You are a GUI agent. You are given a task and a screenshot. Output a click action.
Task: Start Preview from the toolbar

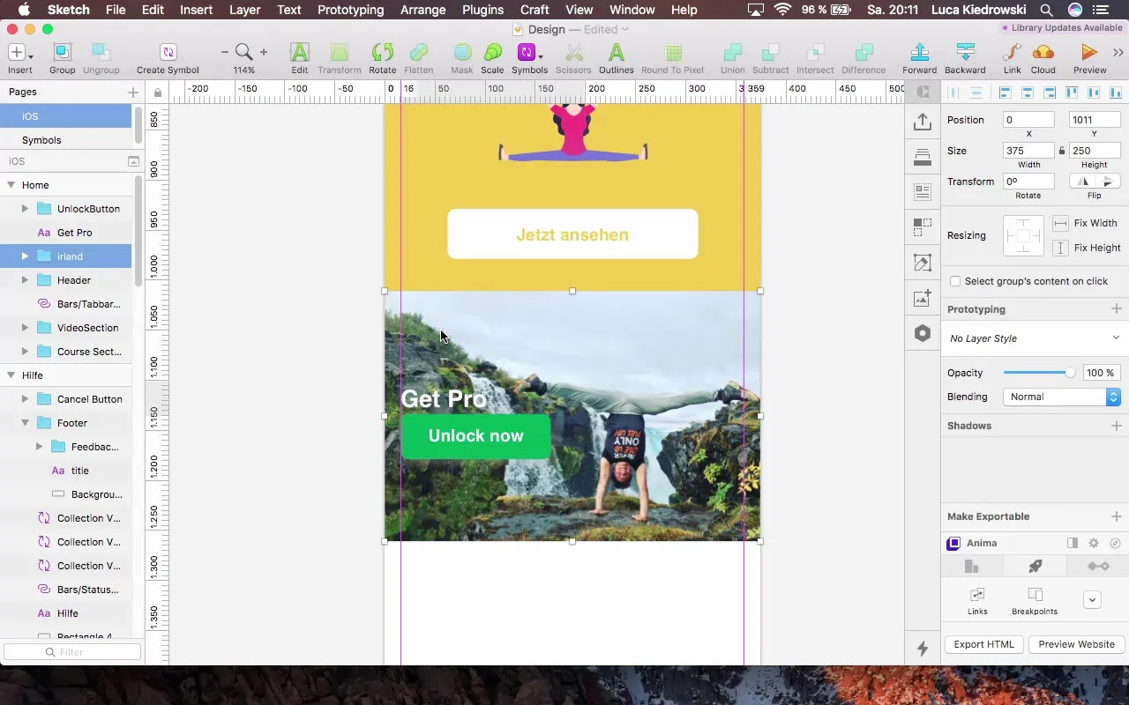coord(1089,53)
